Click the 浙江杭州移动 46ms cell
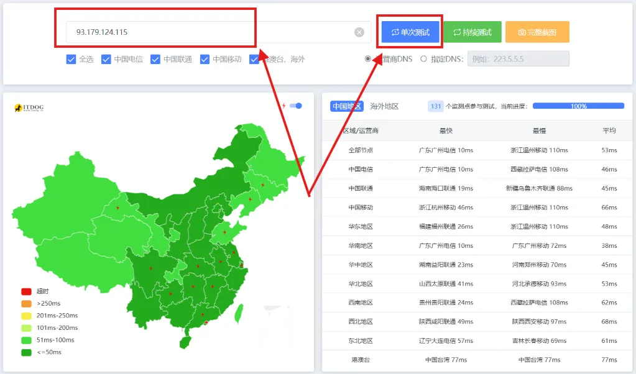 click(x=446, y=207)
